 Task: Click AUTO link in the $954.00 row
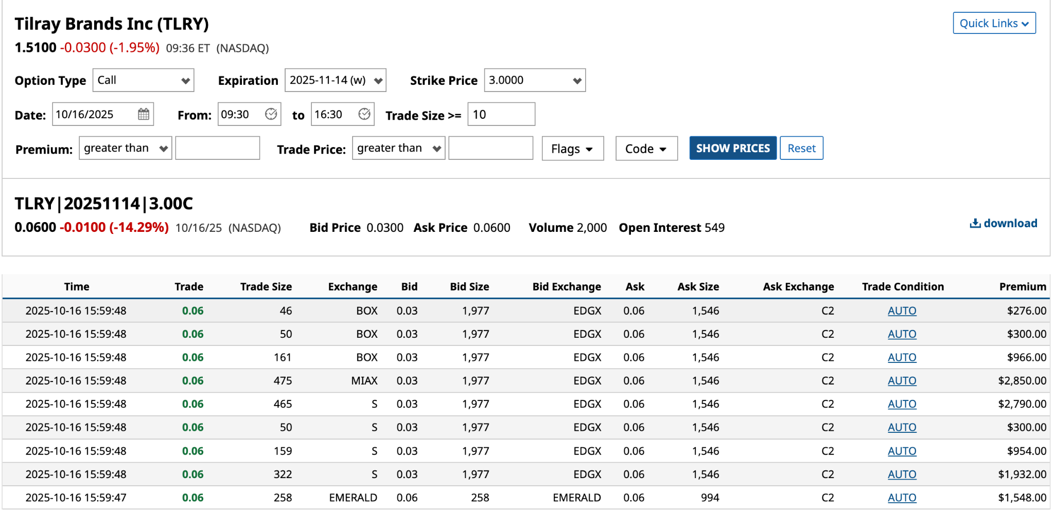(x=902, y=451)
